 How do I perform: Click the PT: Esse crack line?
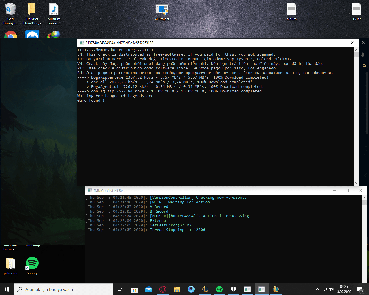click(x=178, y=68)
